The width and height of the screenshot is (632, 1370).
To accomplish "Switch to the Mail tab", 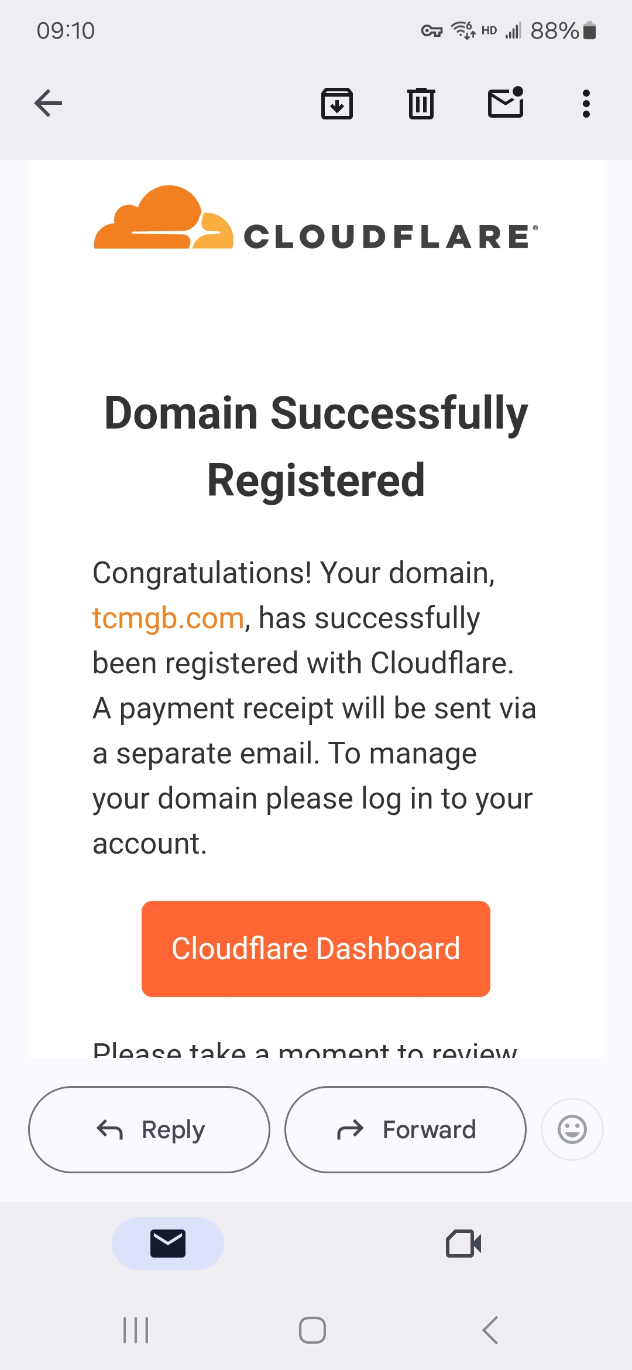I will [x=168, y=1244].
